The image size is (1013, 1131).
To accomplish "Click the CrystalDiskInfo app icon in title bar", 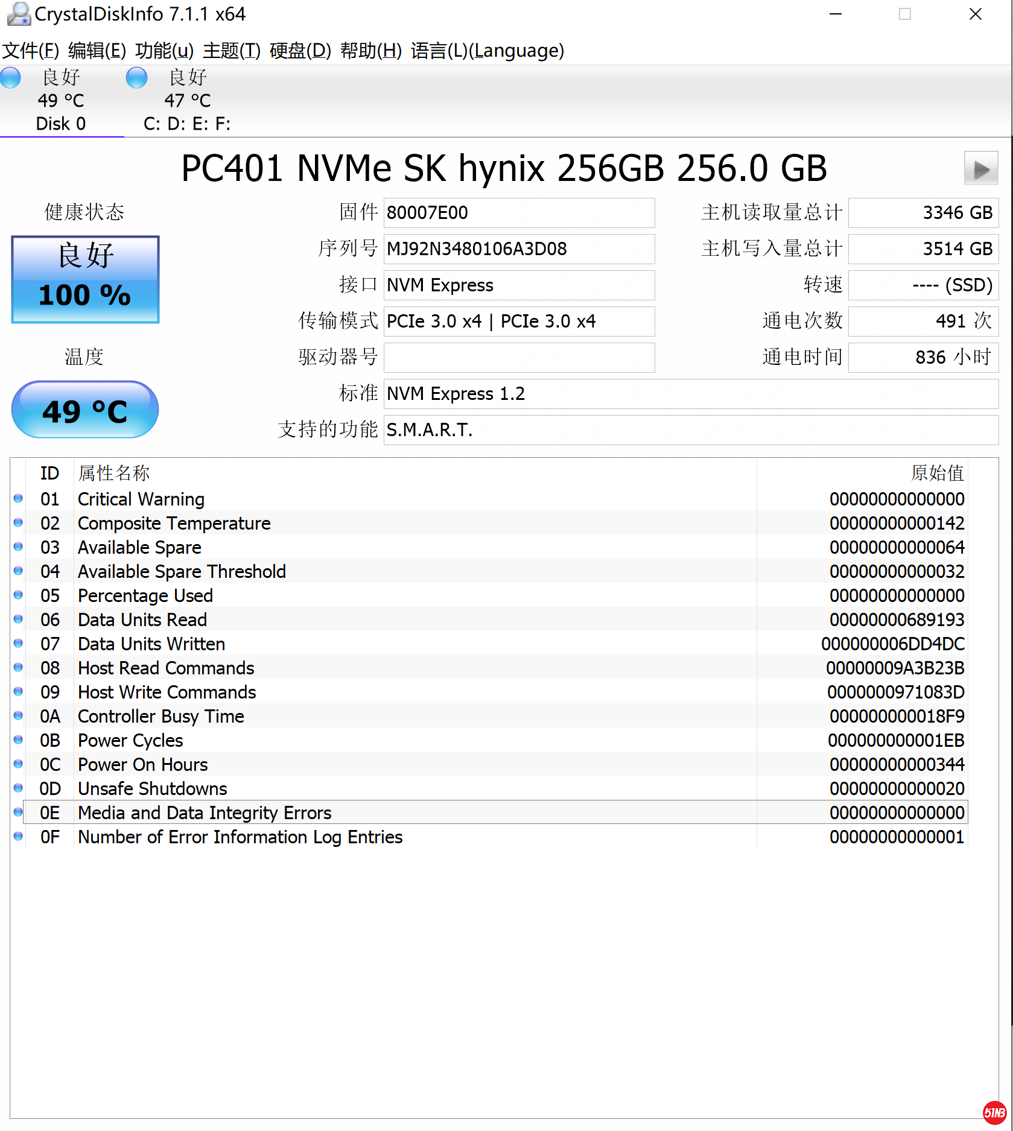I will 18,14.
